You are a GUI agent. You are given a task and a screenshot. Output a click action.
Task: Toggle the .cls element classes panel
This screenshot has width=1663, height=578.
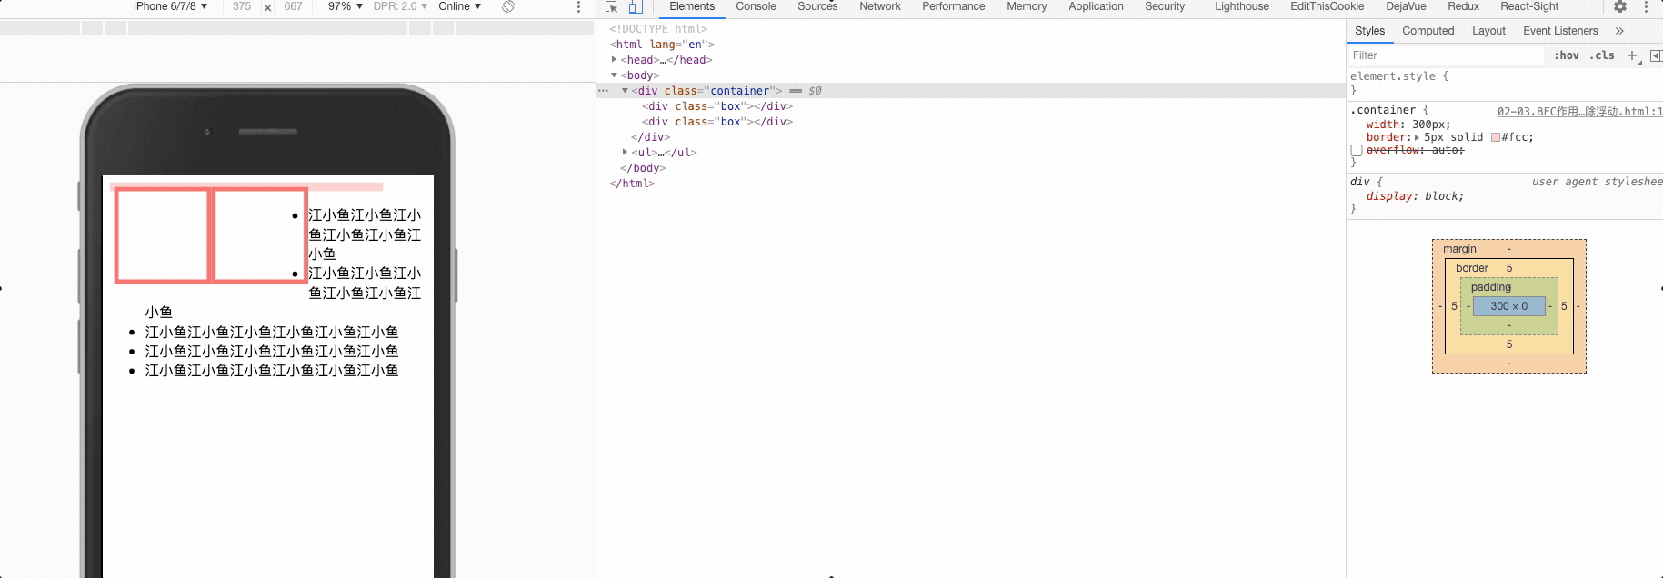[x=1602, y=55]
